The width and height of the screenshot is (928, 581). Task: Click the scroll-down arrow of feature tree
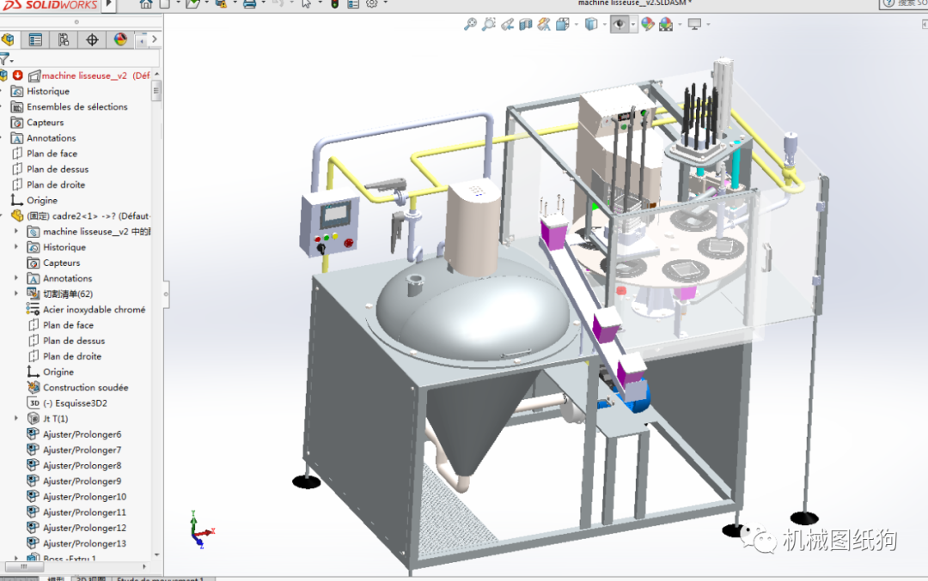pos(157,554)
